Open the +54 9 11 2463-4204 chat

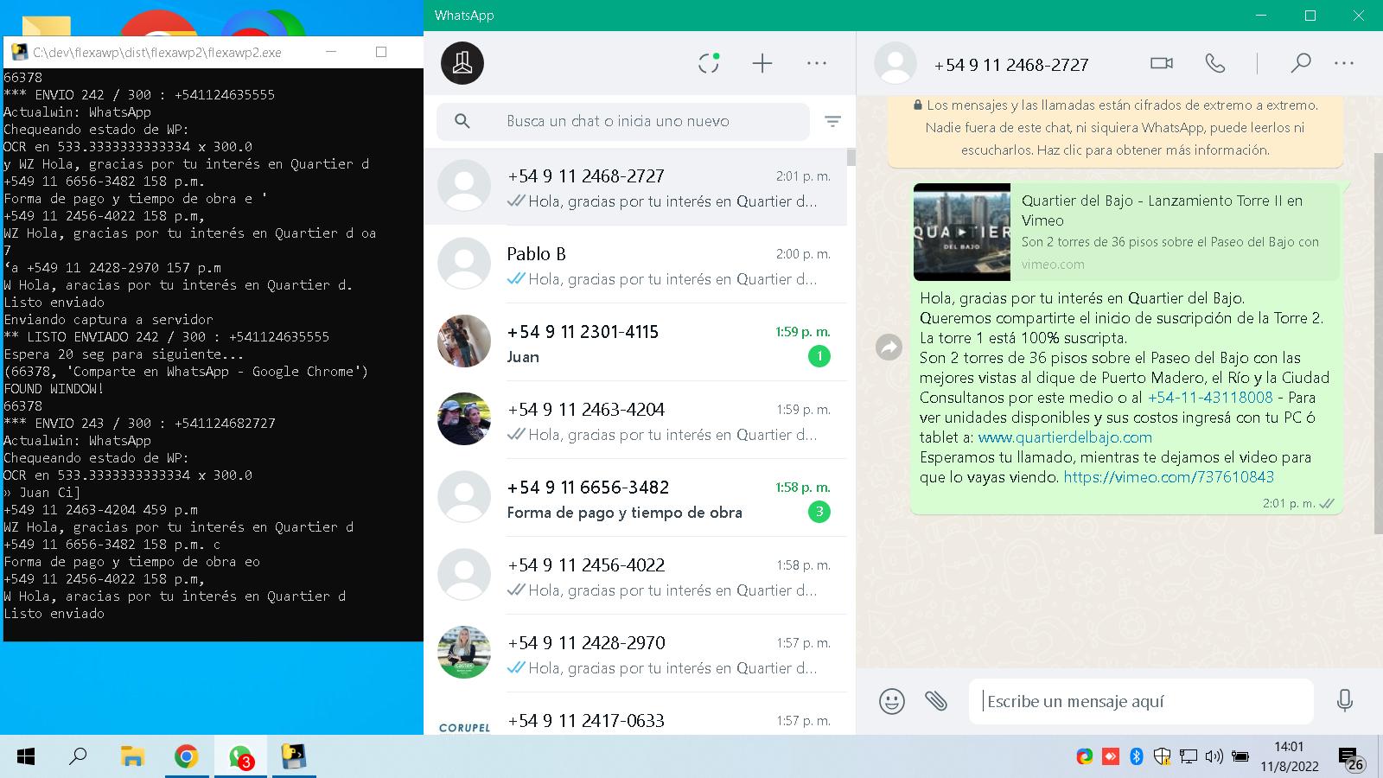coord(635,420)
